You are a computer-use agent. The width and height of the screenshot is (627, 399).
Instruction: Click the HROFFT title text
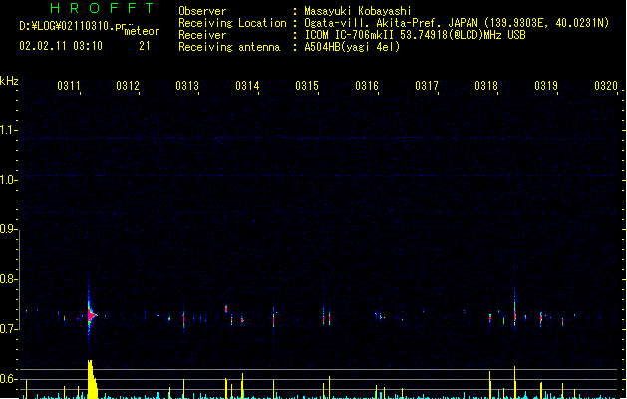tap(102, 8)
